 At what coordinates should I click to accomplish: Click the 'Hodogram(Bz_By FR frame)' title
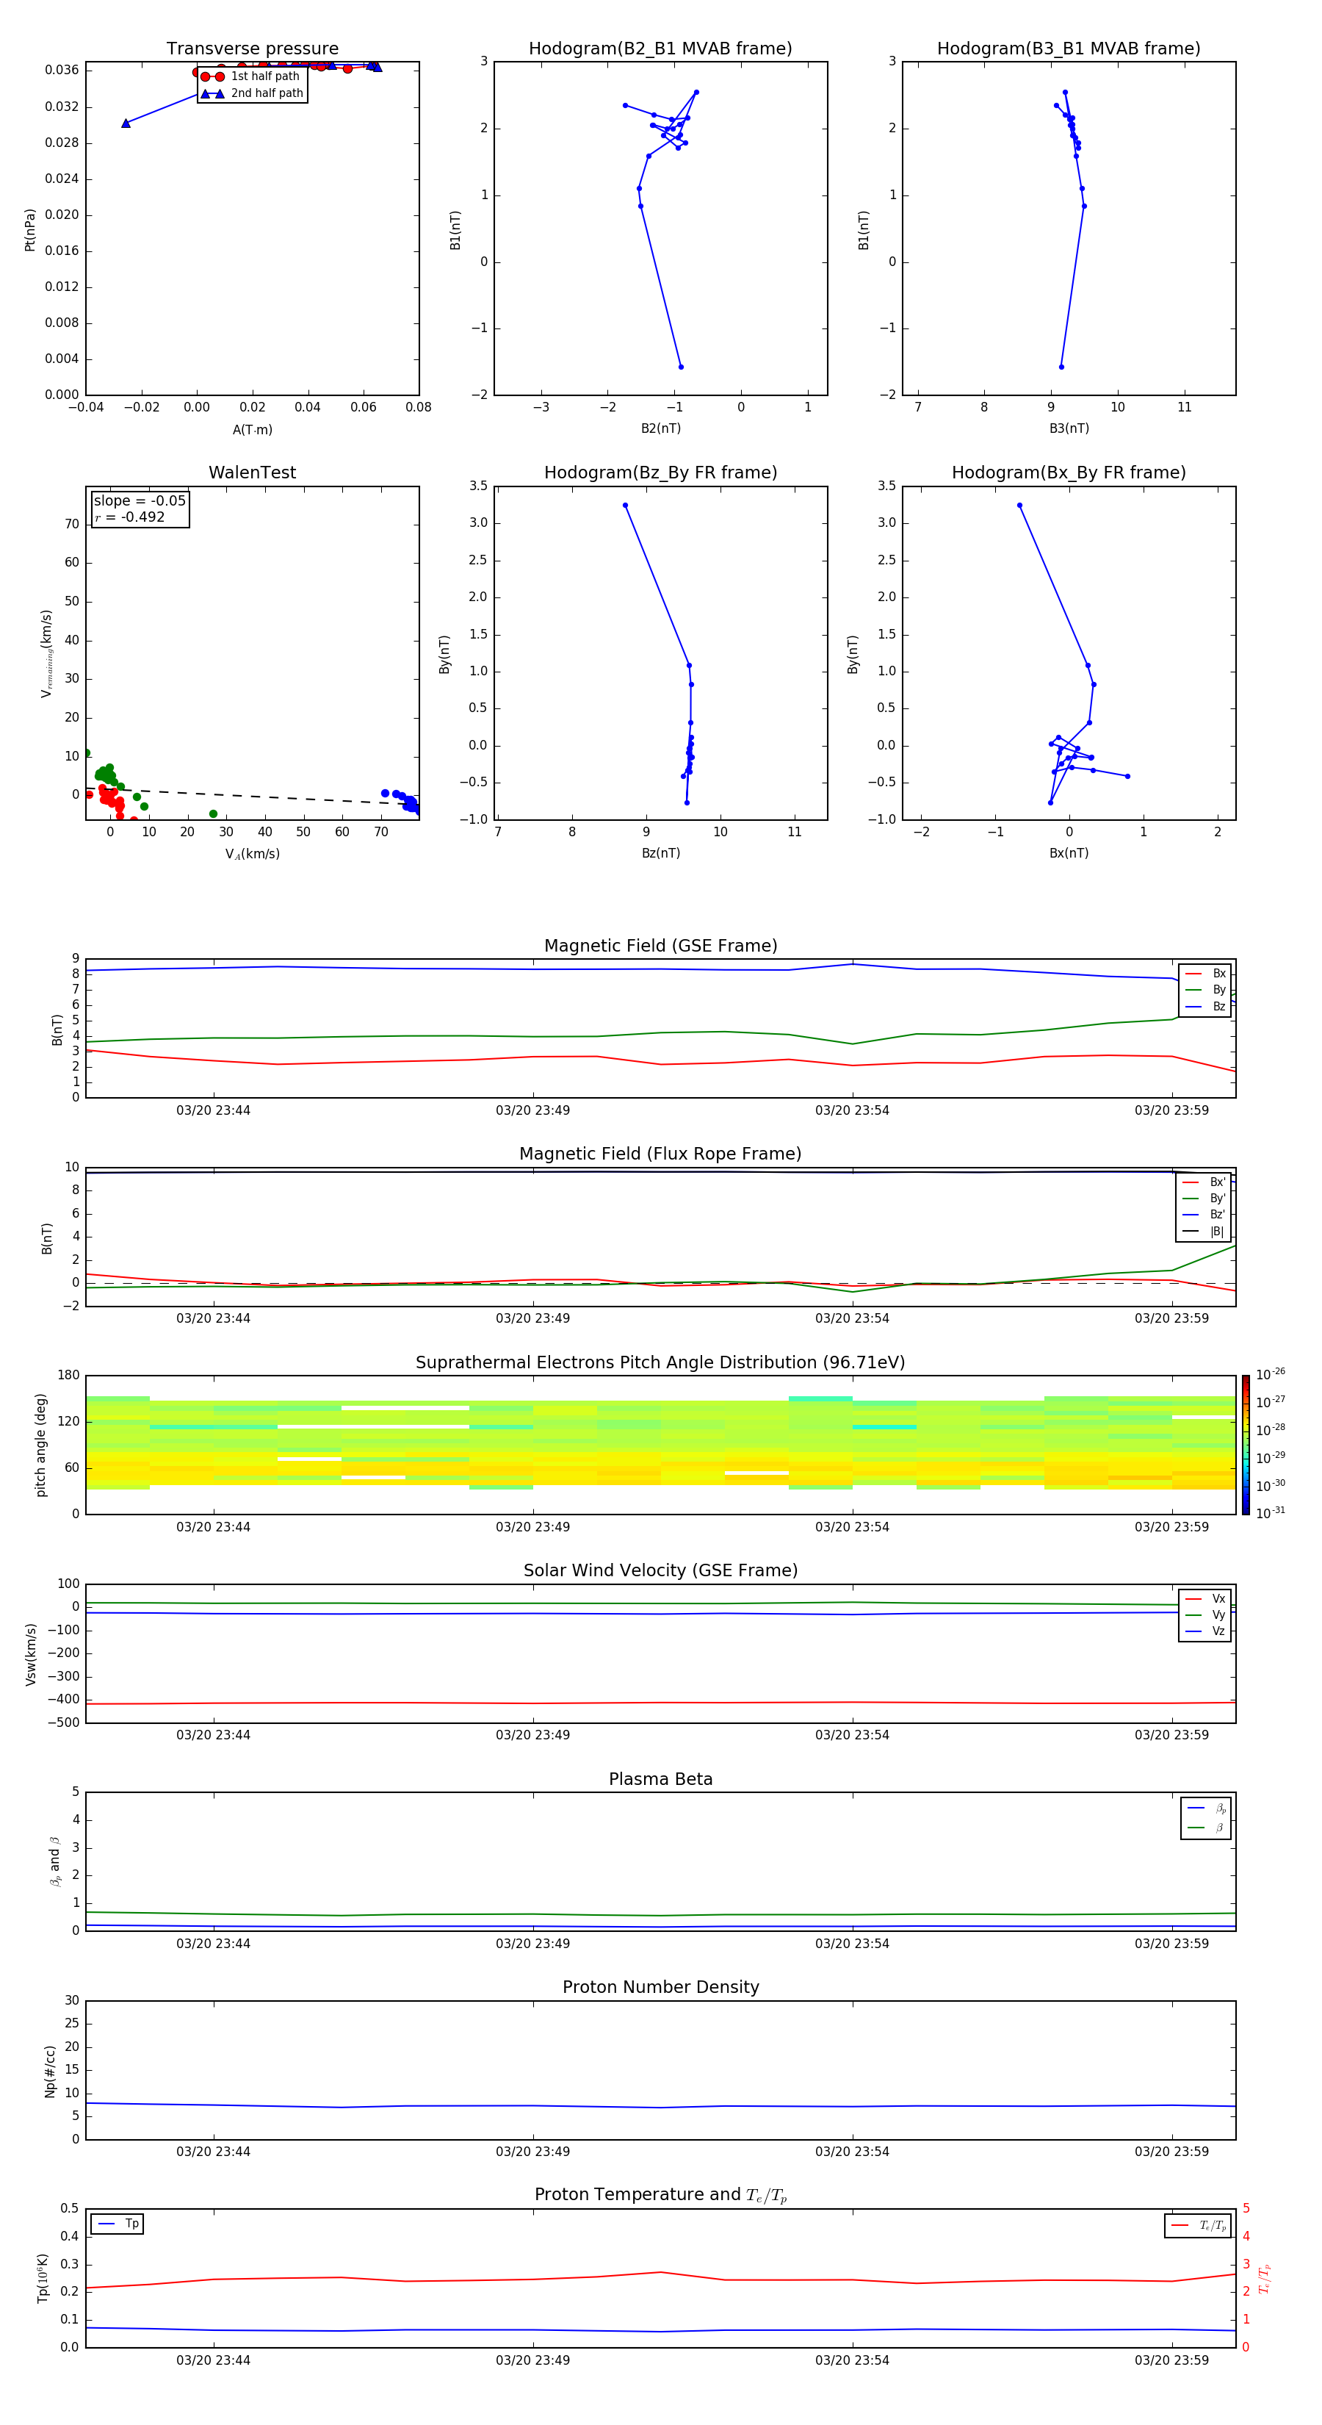coord(660,473)
